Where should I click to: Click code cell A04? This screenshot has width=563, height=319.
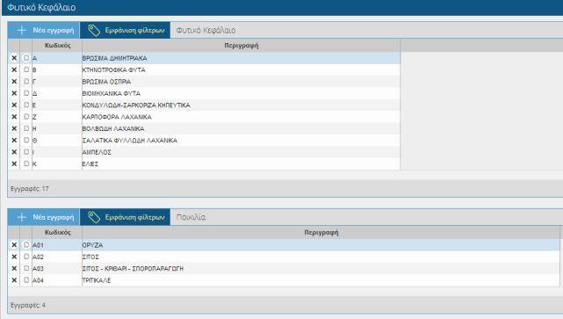coord(57,280)
